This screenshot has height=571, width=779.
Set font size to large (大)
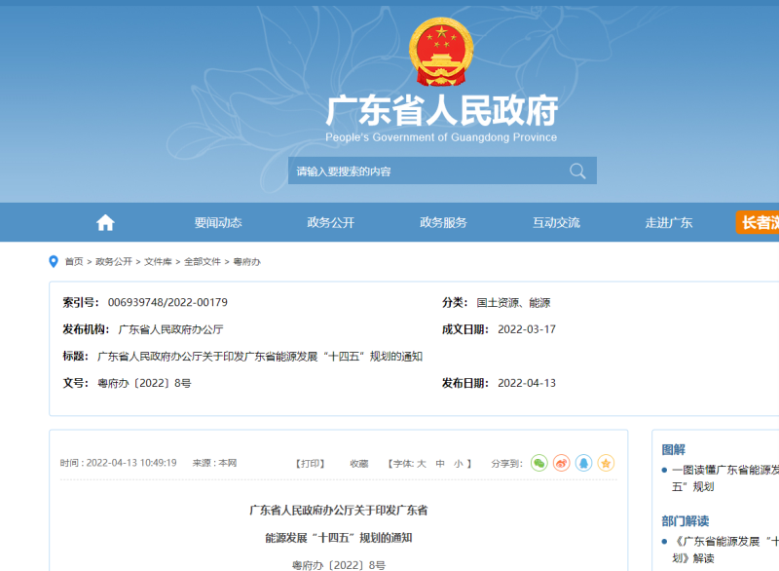tap(422, 464)
